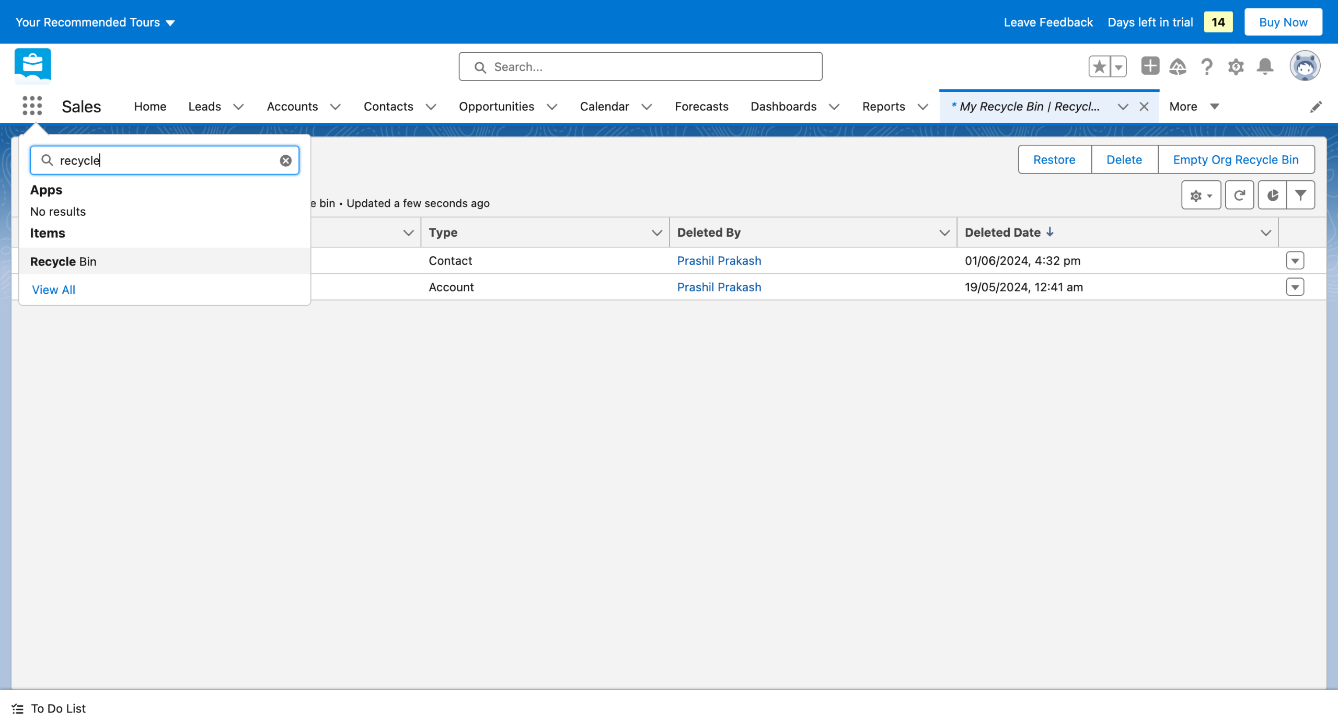The height and width of the screenshot is (726, 1338).
Task: Open the user profile avatar
Action: pos(1305,66)
